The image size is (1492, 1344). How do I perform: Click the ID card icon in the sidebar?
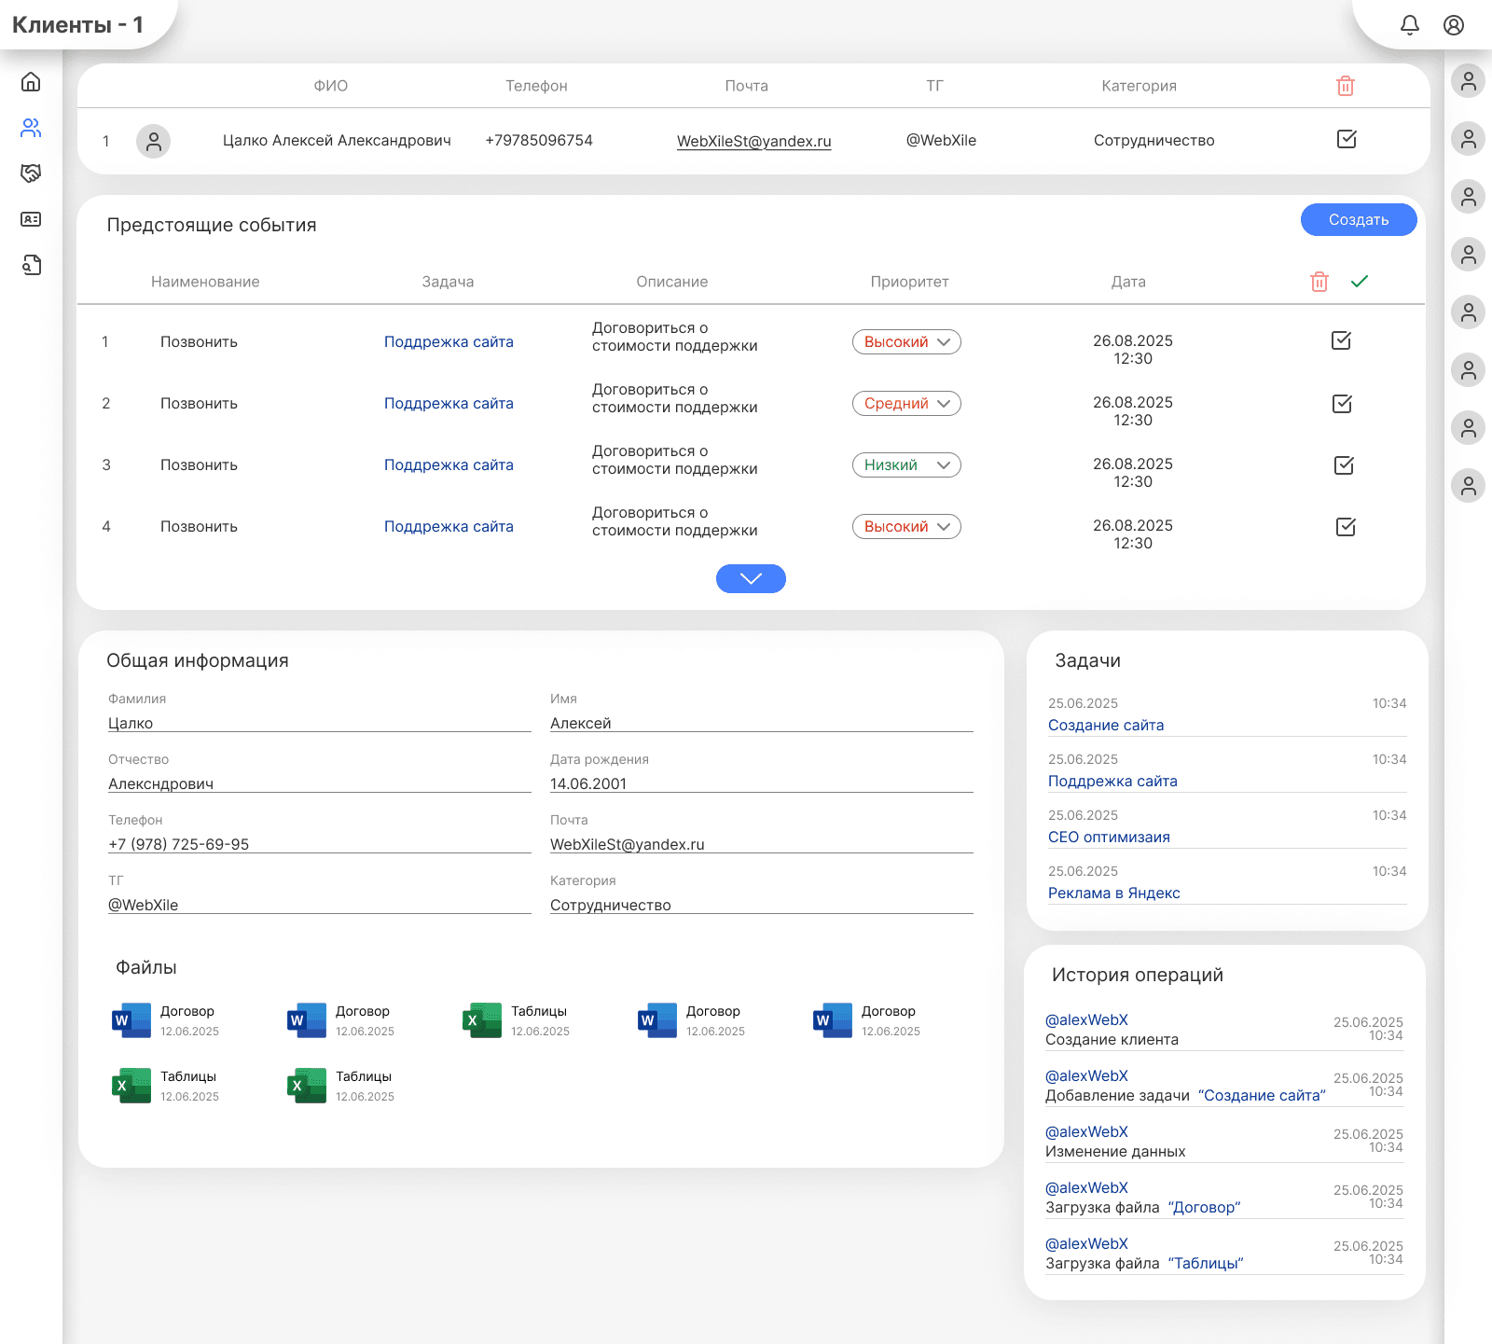(31, 219)
